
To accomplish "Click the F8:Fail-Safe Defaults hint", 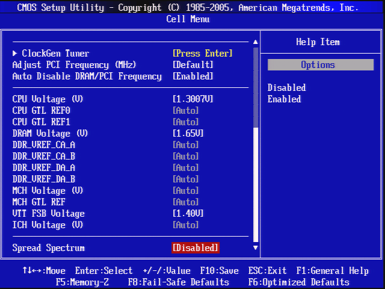I will pyautogui.click(x=179, y=282).
